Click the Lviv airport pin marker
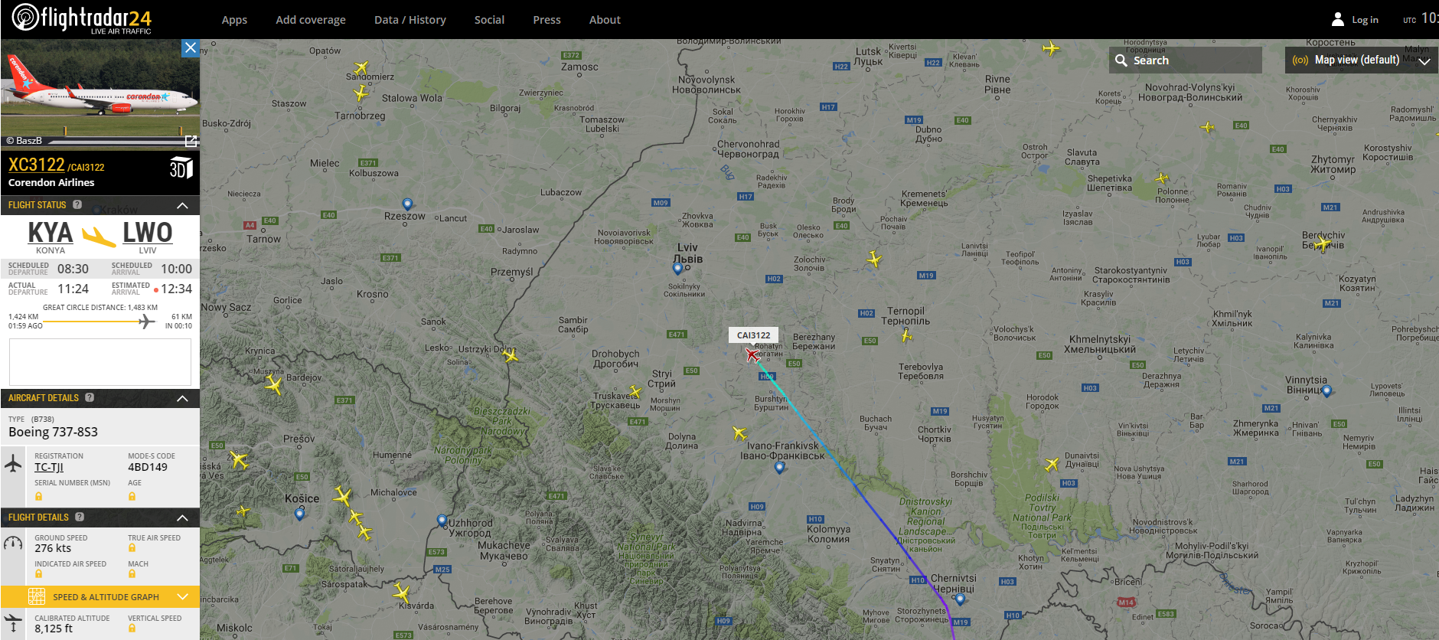Viewport: 1439px width, 640px height. 677,268
